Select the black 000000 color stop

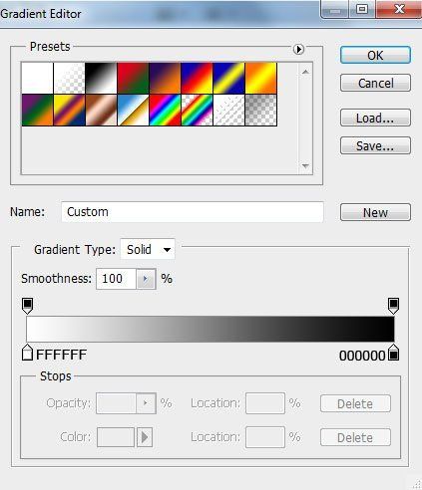coord(394,353)
